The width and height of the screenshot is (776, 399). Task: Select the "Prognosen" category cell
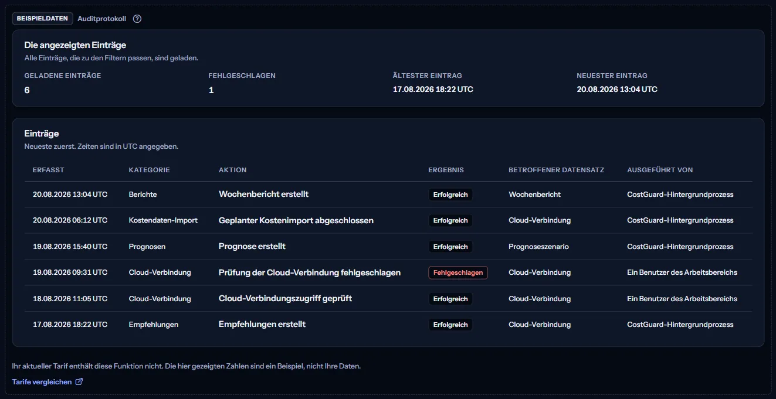(x=147, y=247)
